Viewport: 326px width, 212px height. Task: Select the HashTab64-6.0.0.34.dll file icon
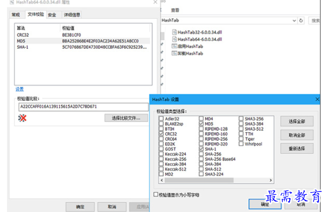point(174,39)
